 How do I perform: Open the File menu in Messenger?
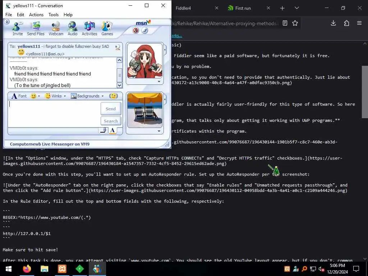(x=9, y=14)
